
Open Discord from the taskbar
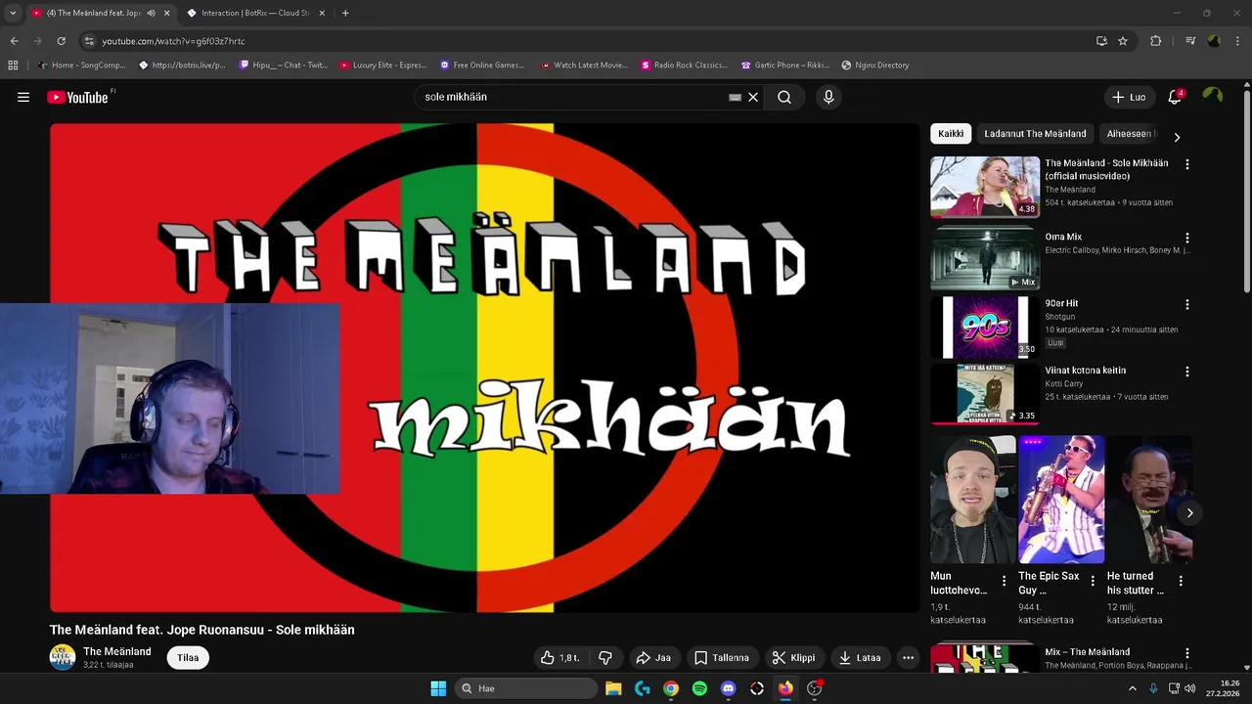click(728, 688)
